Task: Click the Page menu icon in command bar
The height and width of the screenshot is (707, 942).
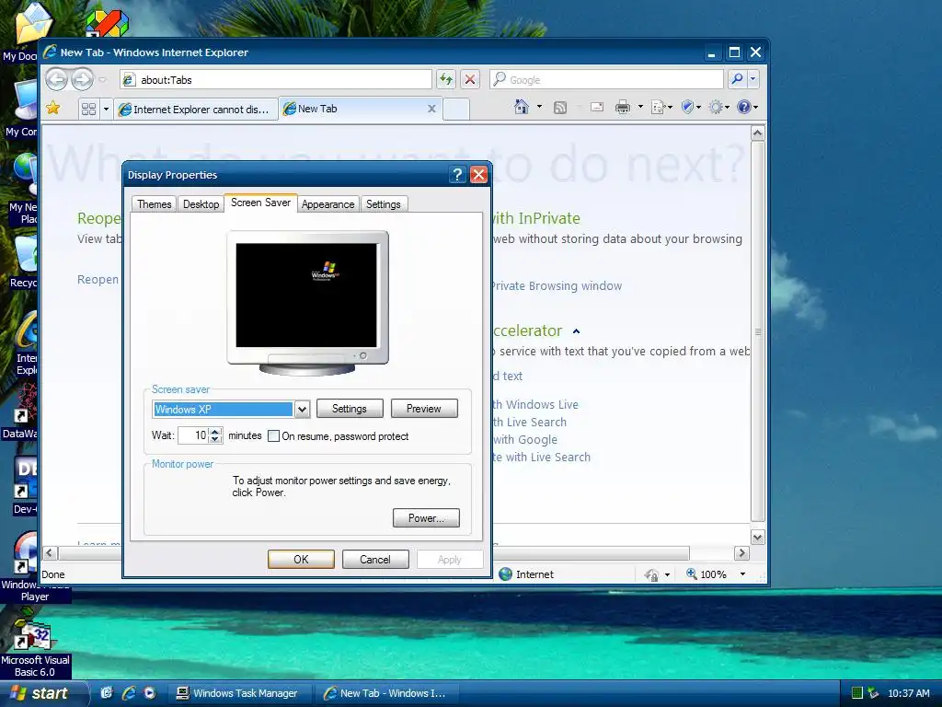Action: (658, 108)
